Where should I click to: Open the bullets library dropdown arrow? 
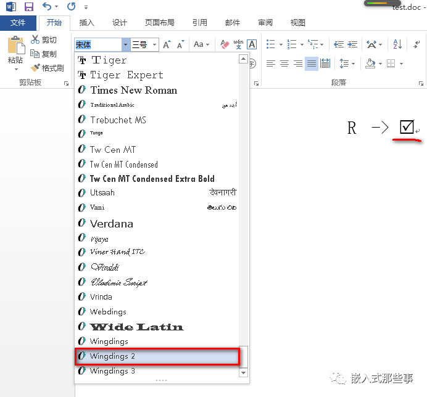coord(281,44)
